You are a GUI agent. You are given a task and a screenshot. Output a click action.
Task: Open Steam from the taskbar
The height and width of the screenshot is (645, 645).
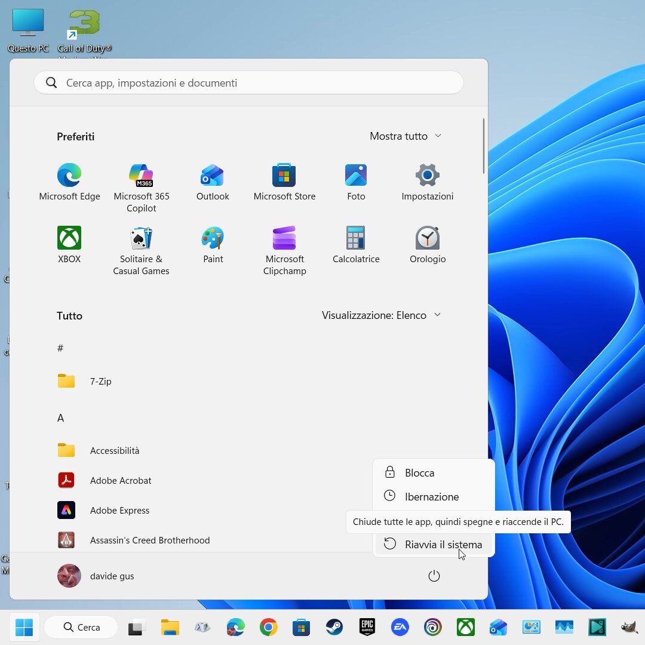coord(334,627)
